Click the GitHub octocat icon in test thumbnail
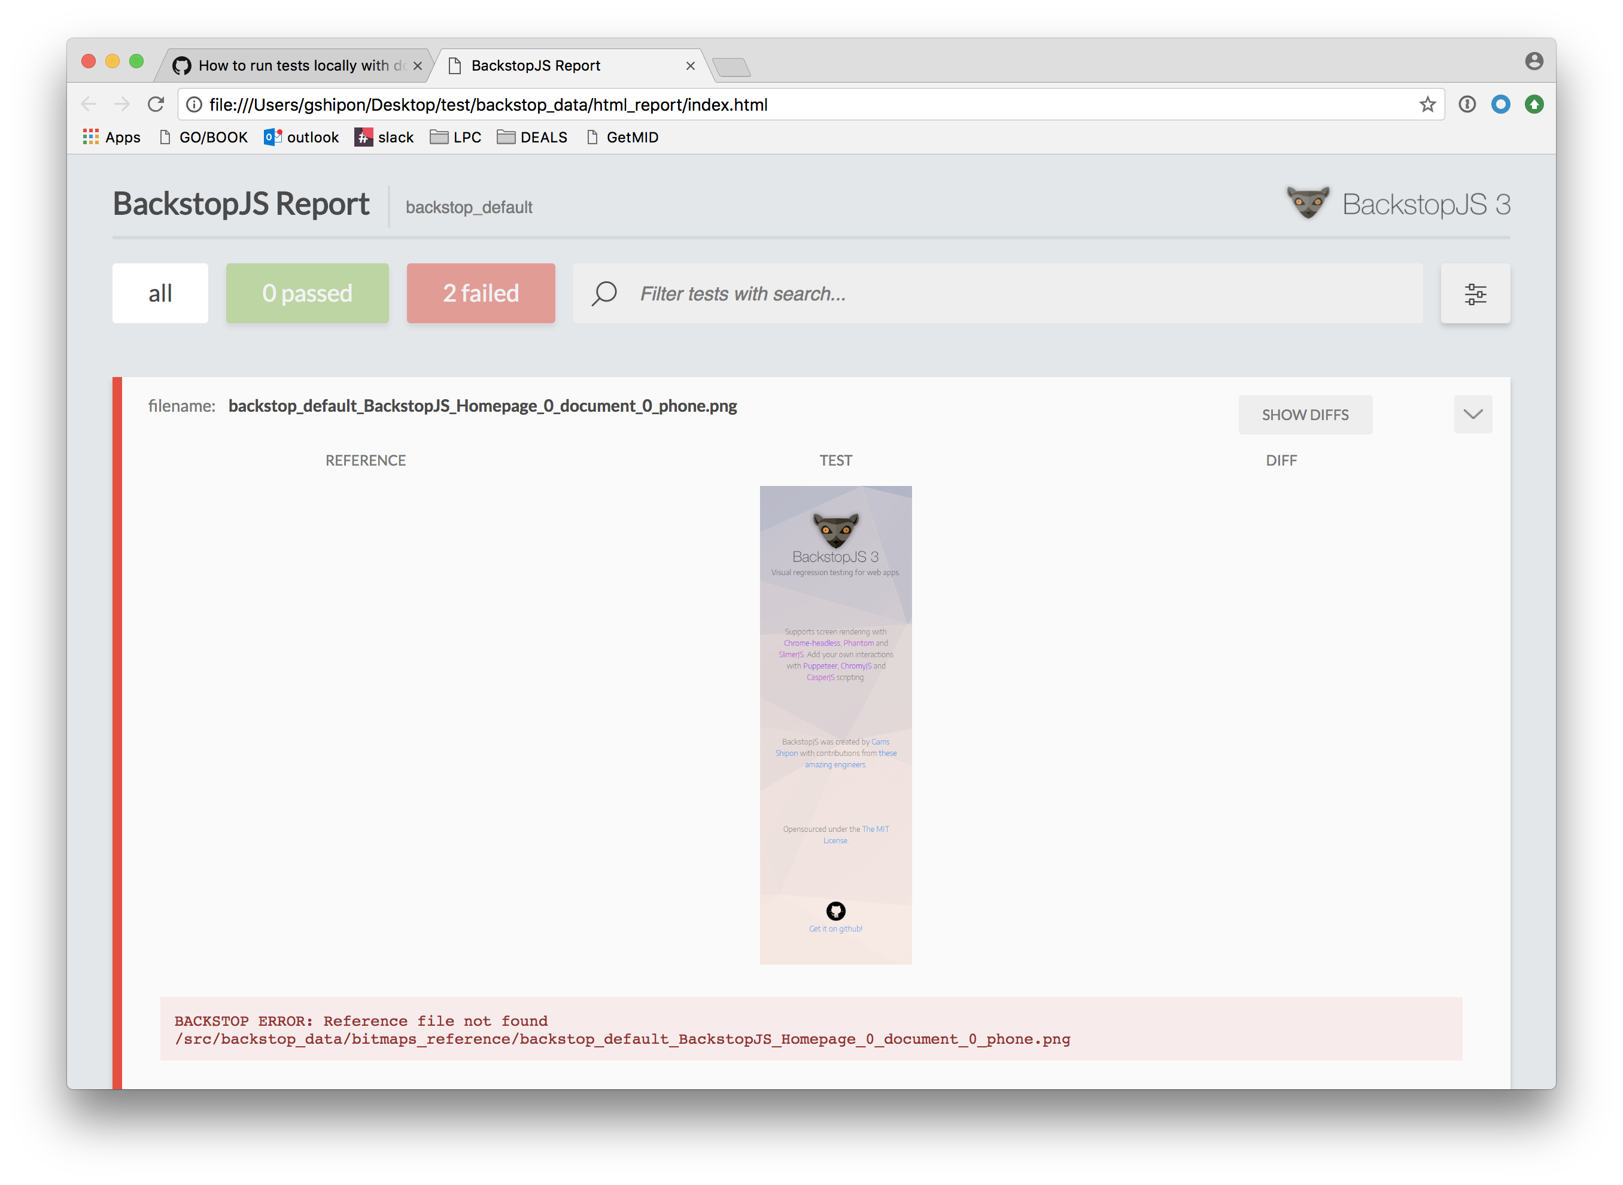Viewport: 1623px width, 1185px height. pyautogui.click(x=835, y=909)
